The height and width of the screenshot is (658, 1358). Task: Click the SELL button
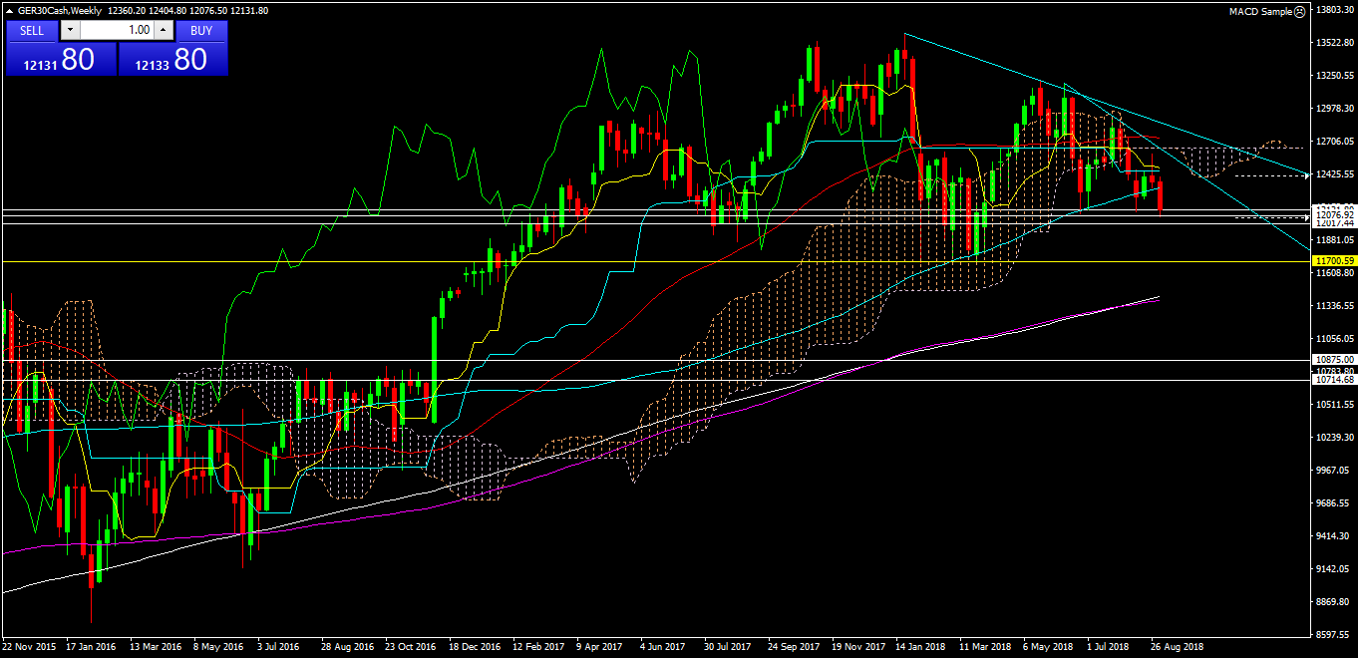coord(32,30)
